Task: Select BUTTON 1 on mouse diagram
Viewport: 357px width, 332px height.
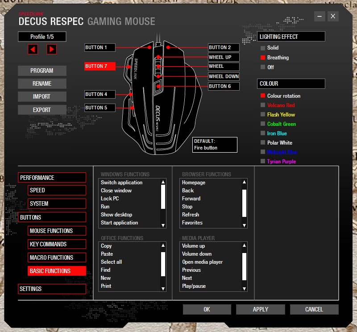Action: [100, 47]
